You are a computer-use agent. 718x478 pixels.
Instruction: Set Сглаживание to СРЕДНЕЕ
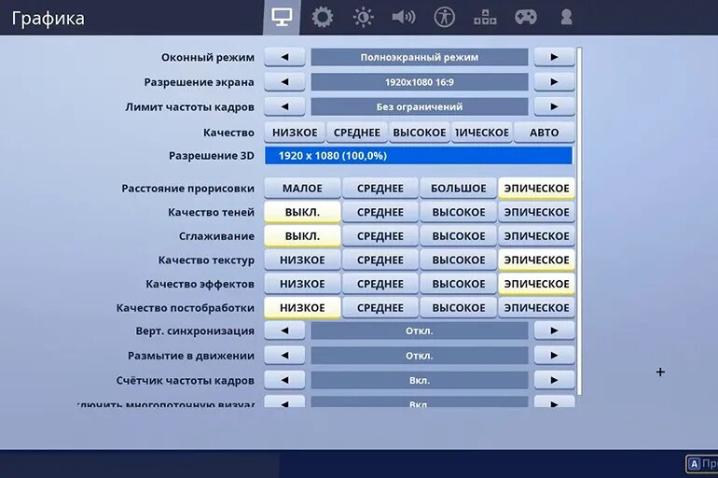coord(380,236)
